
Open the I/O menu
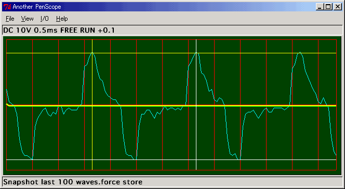tap(45, 19)
